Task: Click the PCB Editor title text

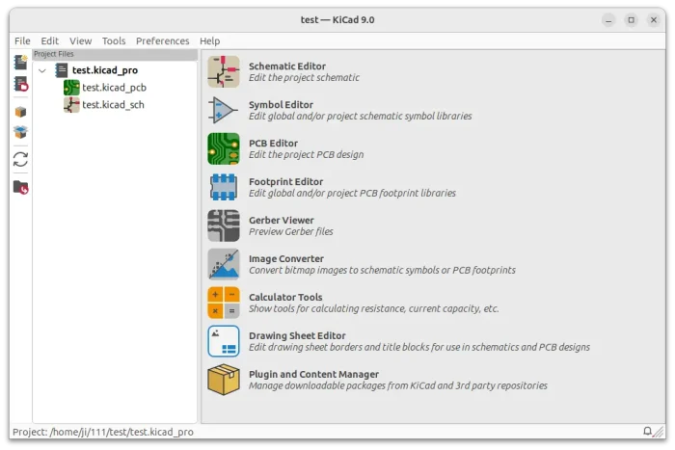Action: pyautogui.click(x=273, y=144)
